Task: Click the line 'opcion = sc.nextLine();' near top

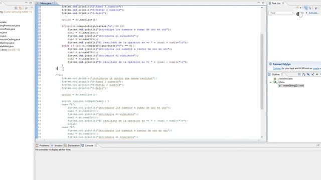Action: [79, 19]
